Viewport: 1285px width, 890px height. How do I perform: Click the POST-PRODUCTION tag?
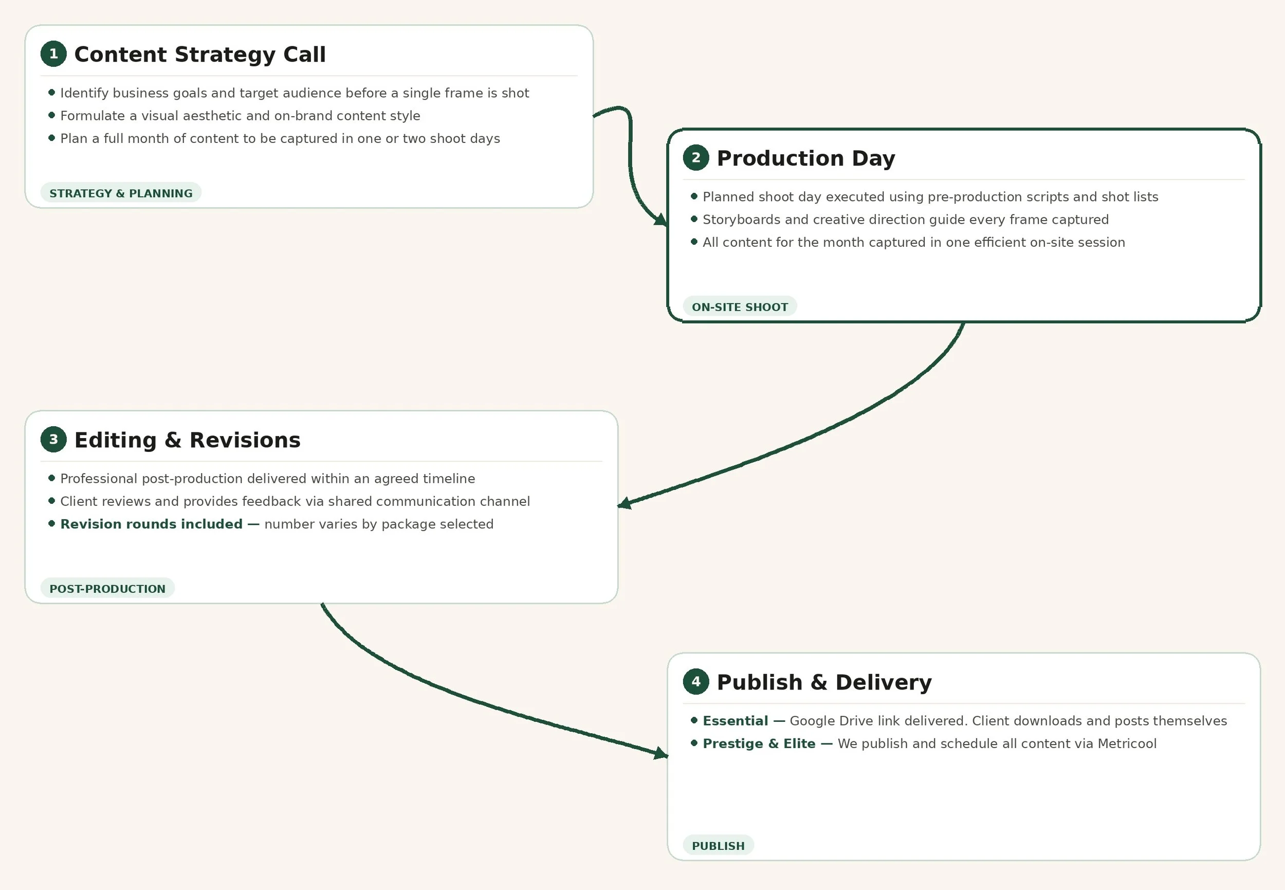tap(107, 589)
